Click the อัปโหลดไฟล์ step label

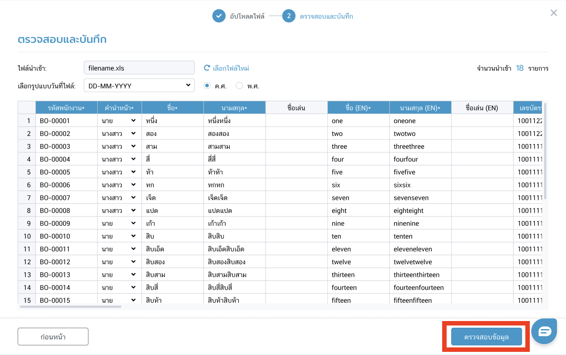tap(247, 17)
